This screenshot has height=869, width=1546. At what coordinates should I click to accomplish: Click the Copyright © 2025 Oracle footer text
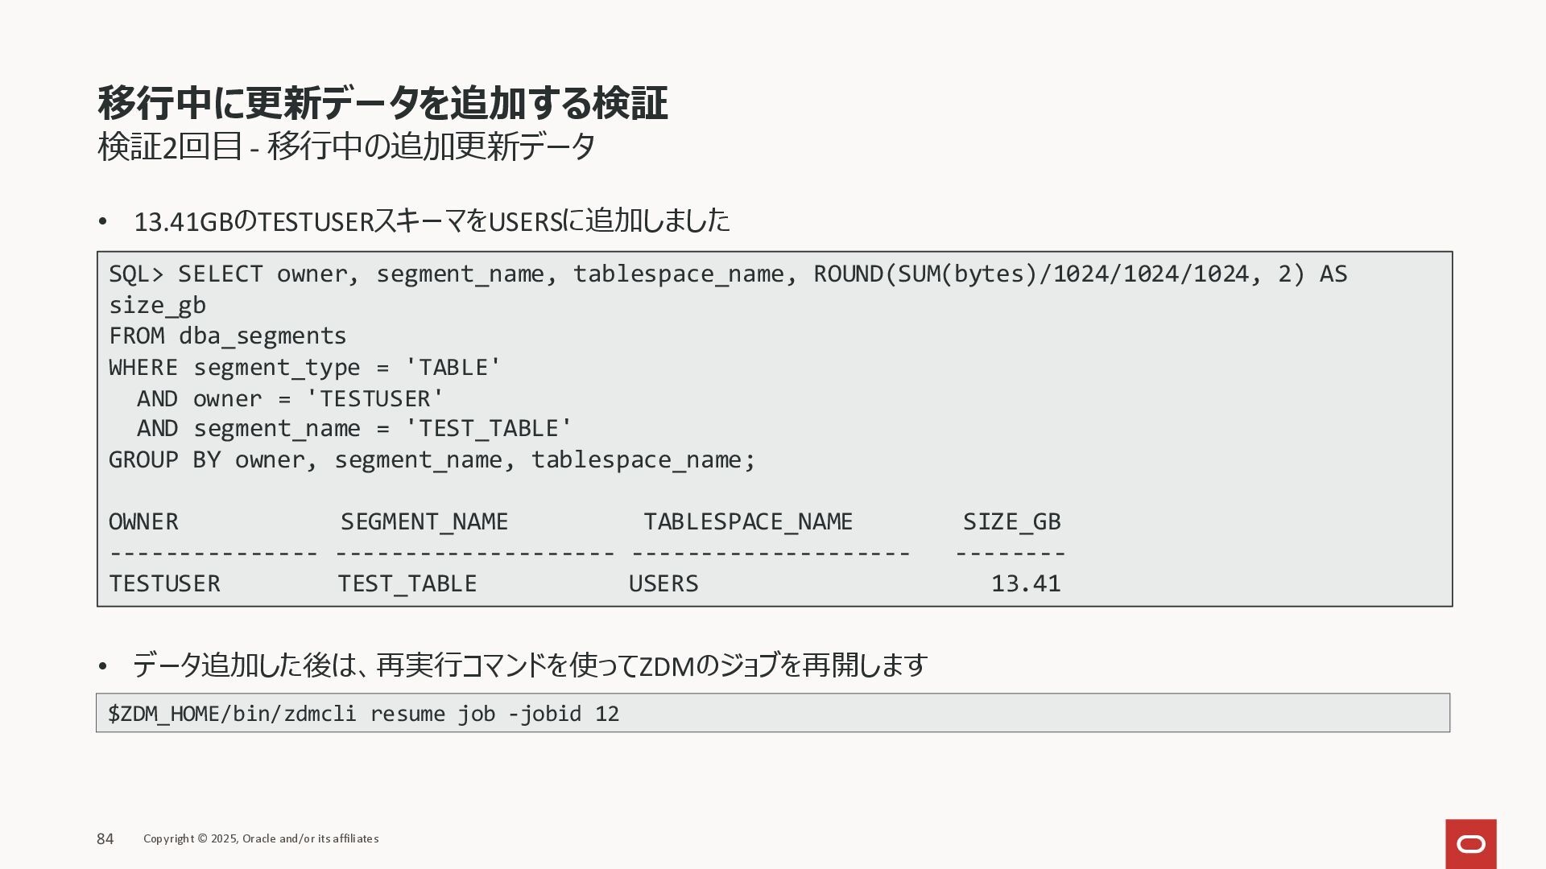click(261, 838)
